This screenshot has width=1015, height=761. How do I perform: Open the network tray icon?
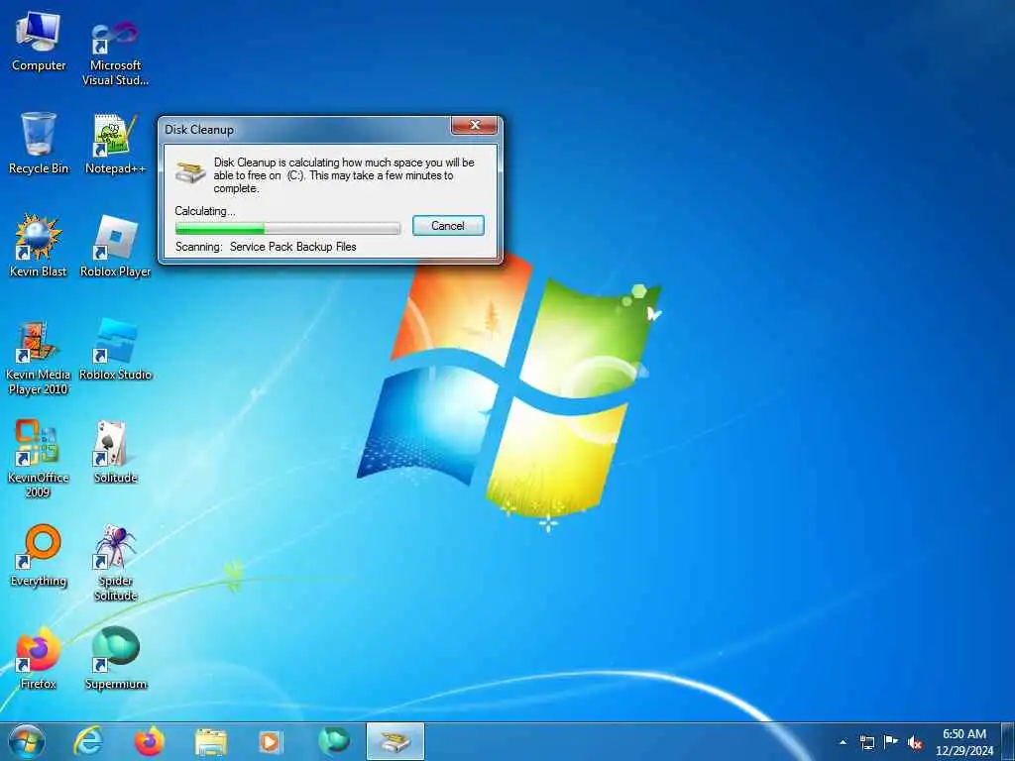click(x=866, y=742)
